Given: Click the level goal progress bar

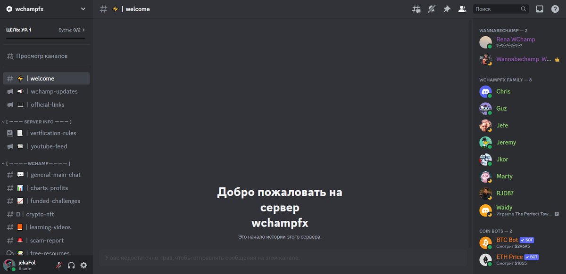Looking at the screenshot, I should coord(46,38).
